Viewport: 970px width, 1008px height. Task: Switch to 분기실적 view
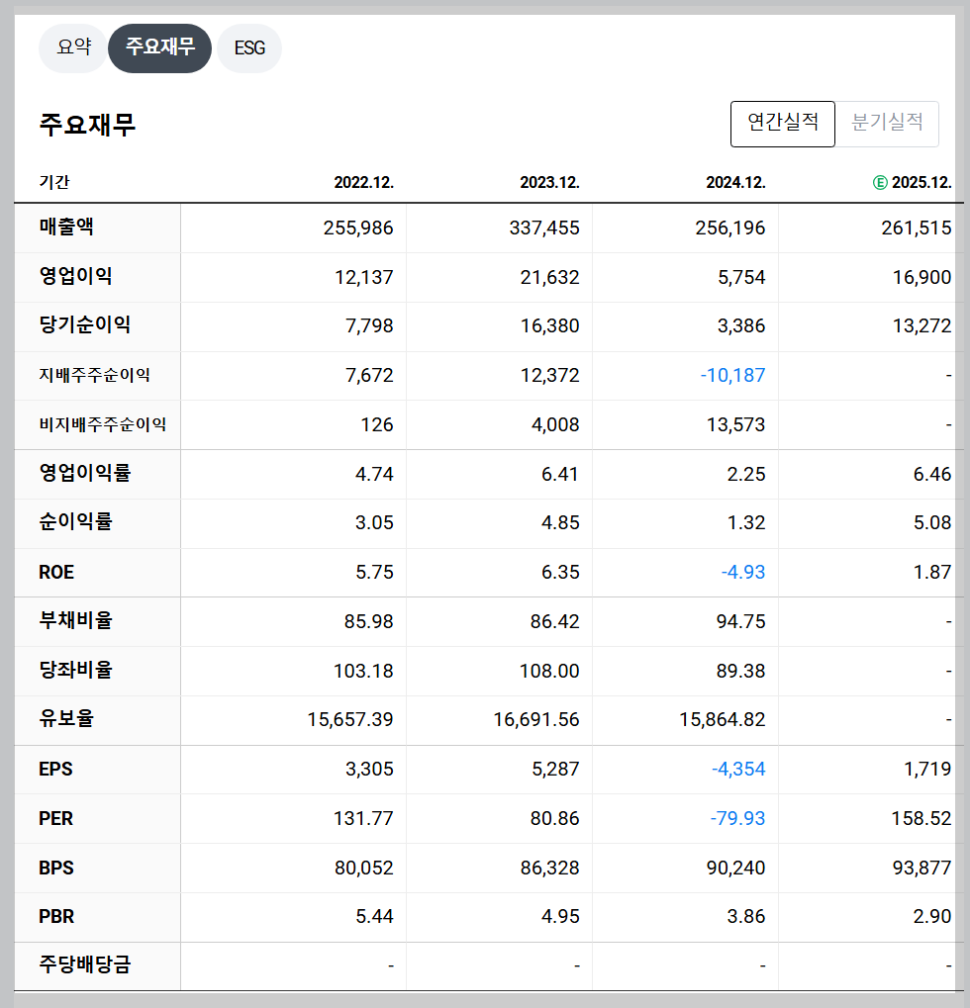tap(888, 124)
